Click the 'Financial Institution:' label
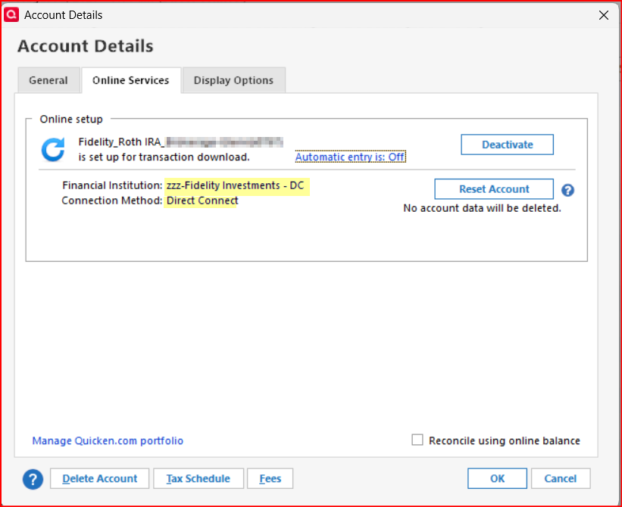 click(112, 185)
